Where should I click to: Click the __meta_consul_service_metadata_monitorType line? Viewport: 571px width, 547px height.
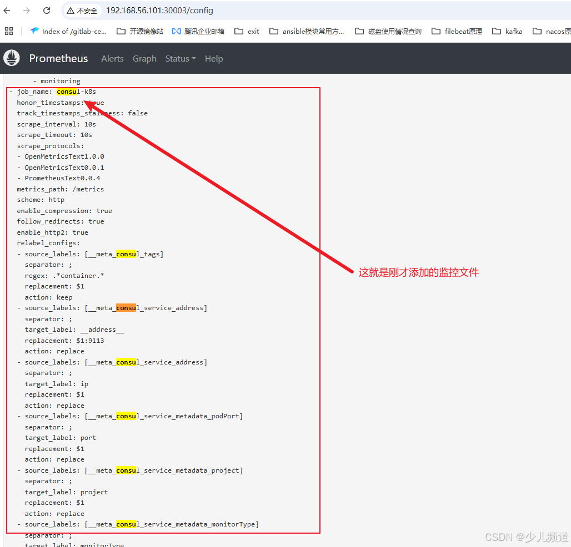[x=138, y=524]
